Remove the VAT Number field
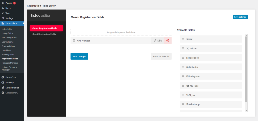This screenshot has height=121, width=258. 168,41
